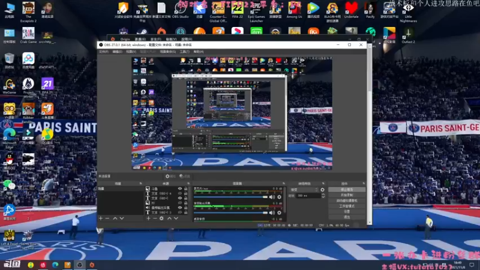
Task: Click the 开始录制 start recording button
Action: click(347, 196)
